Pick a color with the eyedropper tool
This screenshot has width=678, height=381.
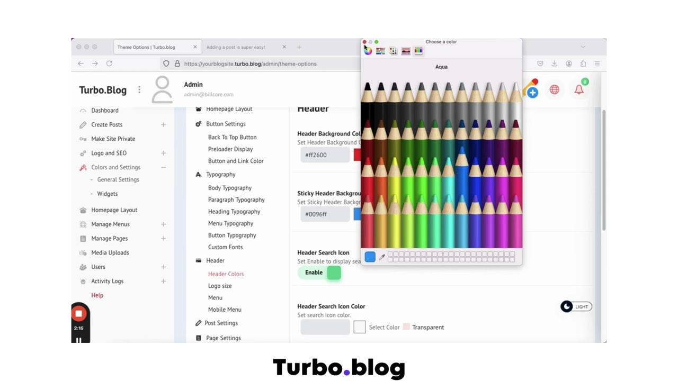click(382, 257)
